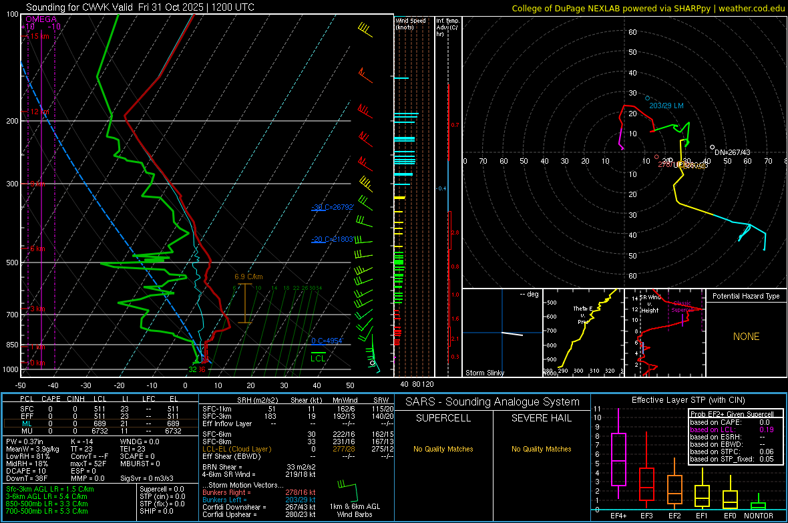Click the LowRH = 81% value
The width and height of the screenshot is (788, 523).
(x=27, y=457)
